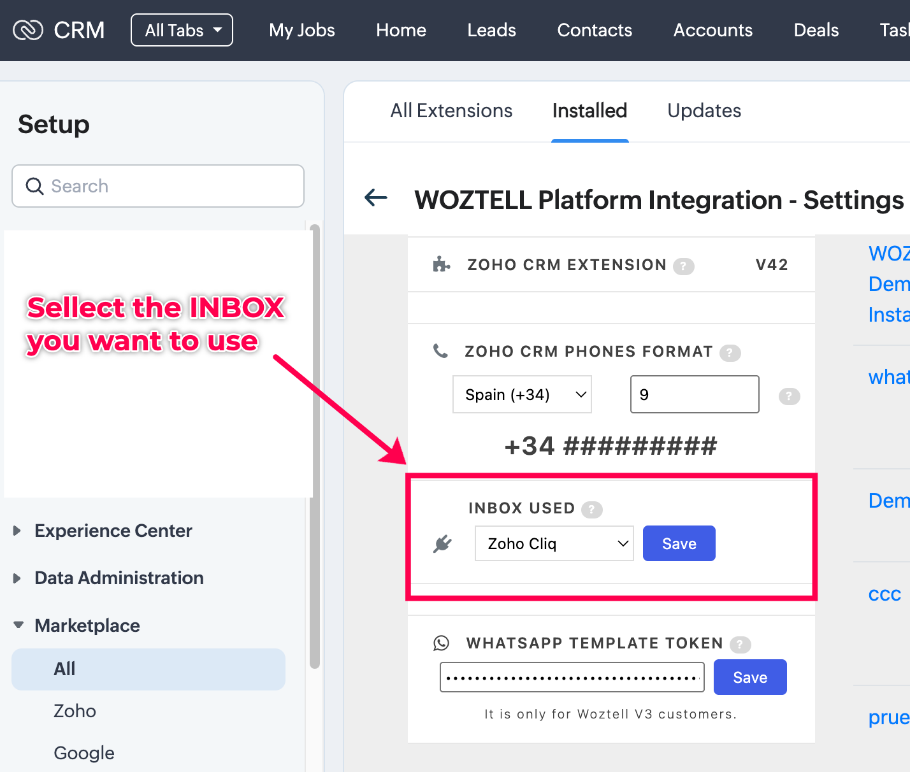This screenshot has height=772, width=910.
Task: Click the +34 ######### format preview
Action: [x=610, y=447]
